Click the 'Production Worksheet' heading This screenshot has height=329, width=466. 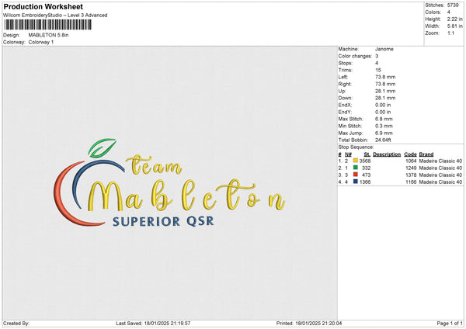pos(43,6)
